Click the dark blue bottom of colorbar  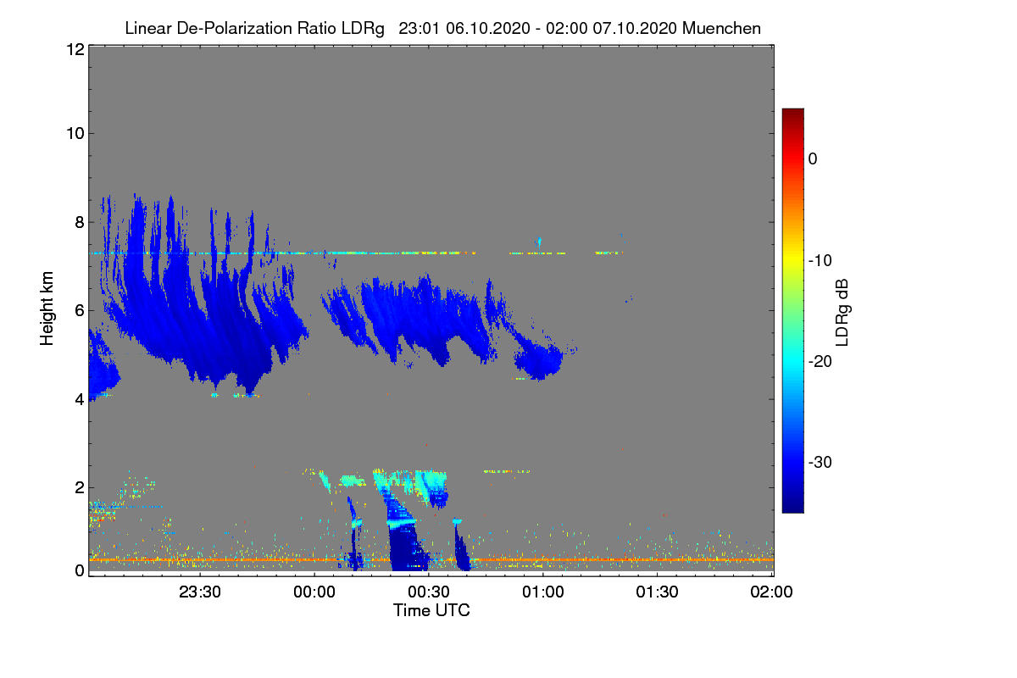coord(792,505)
